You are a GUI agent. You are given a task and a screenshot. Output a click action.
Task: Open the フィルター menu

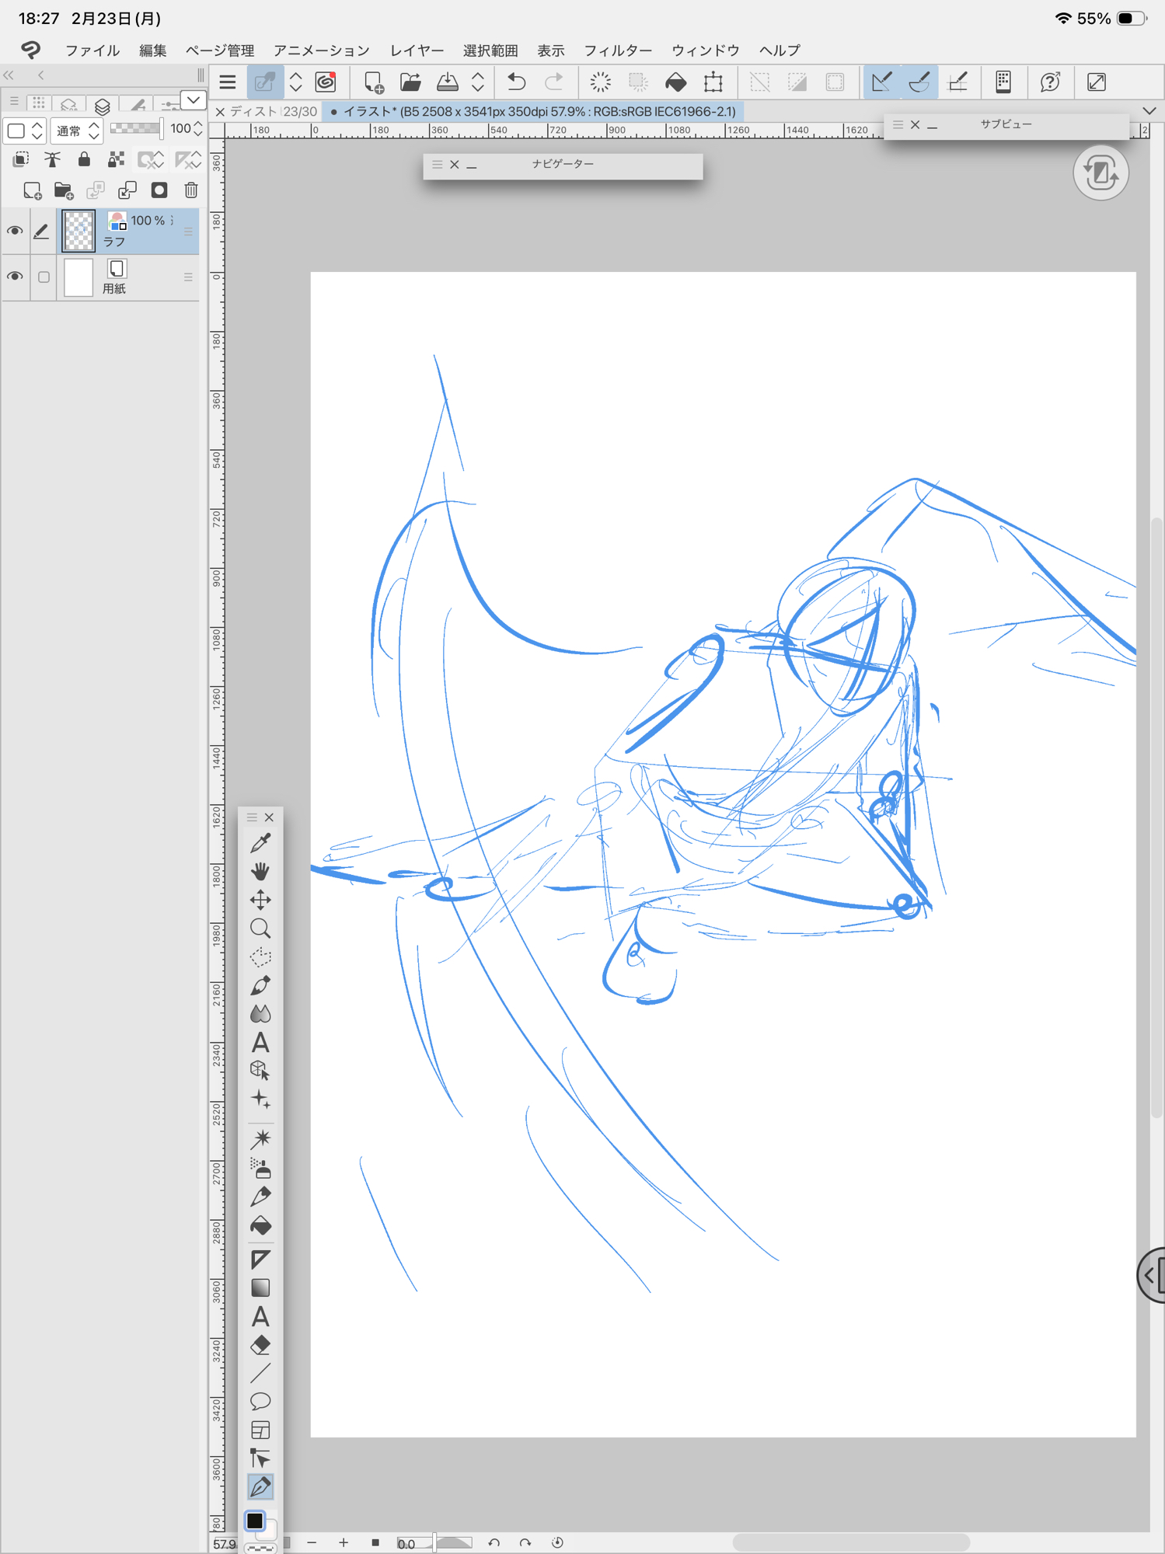[618, 51]
